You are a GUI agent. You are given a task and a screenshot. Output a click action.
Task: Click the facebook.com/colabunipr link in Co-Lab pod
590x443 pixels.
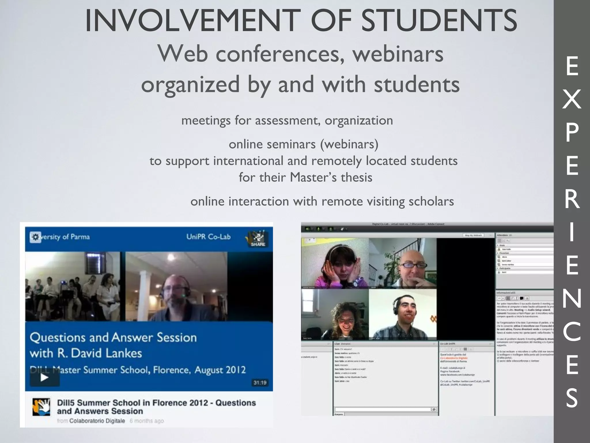(457, 375)
